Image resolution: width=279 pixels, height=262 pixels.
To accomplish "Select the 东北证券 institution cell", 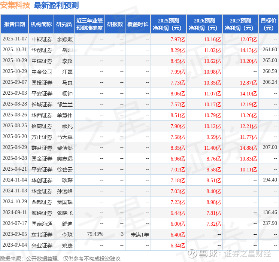I will click(42, 234).
